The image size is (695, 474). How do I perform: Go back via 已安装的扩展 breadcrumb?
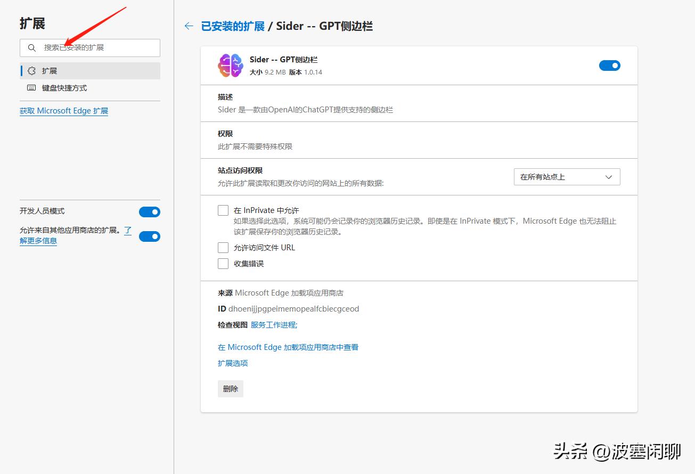(x=233, y=26)
